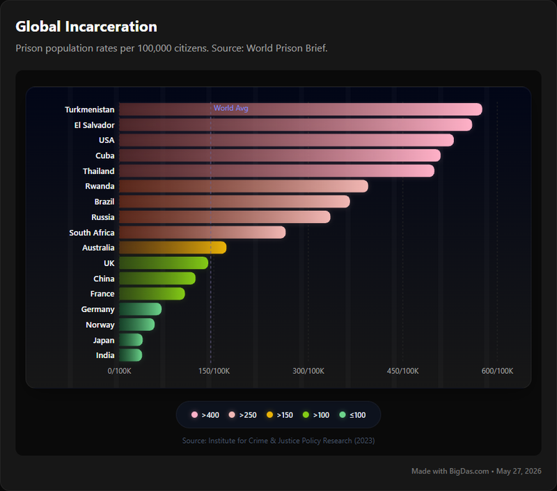Click the World Avg reference label
The height and width of the screenshot is (491, 557).
(231, 108)
